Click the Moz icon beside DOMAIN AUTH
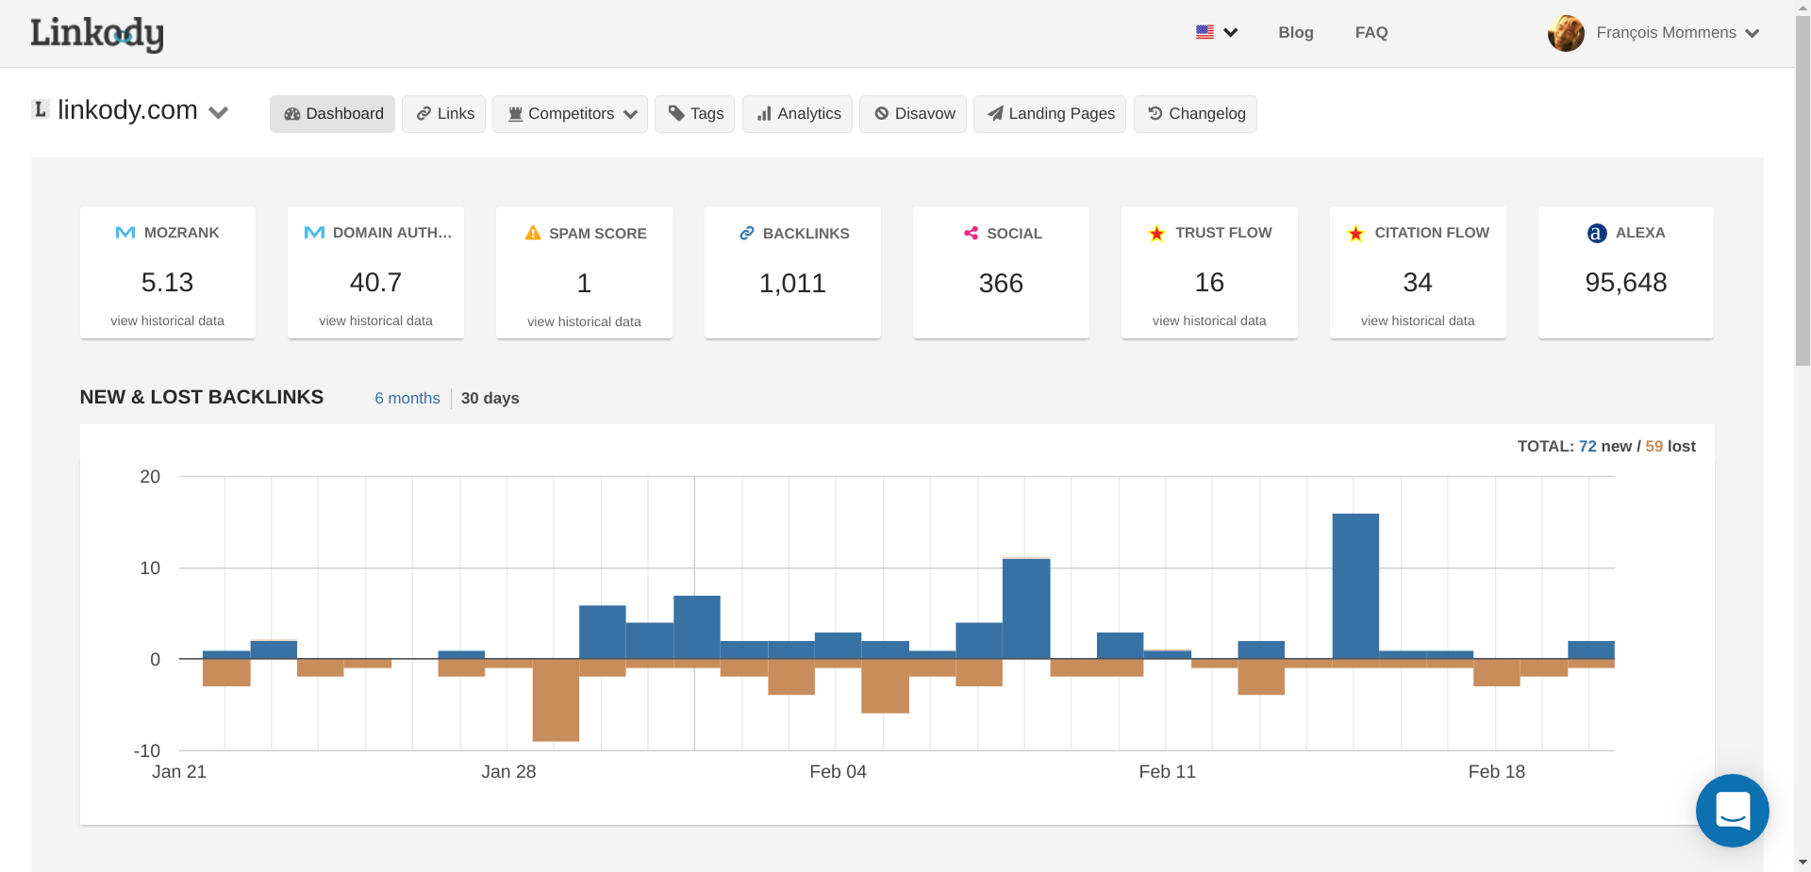This screenshot has height=872, width=1811. 314,233
